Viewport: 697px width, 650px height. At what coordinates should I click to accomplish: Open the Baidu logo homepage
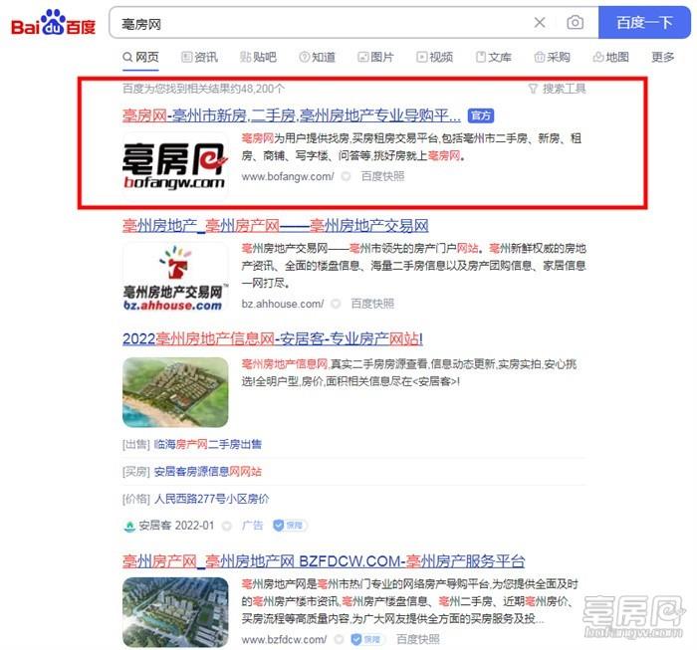[x=53, y=23]
